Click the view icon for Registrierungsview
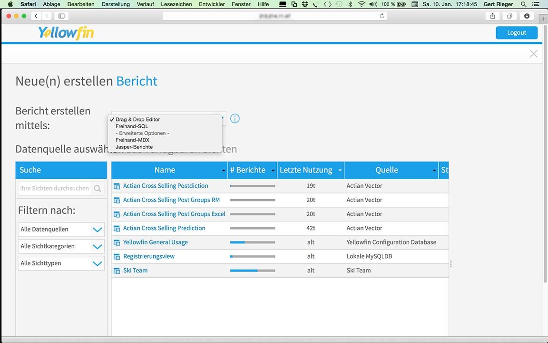This screenshot has width=548, height=343. coord(117,257)
